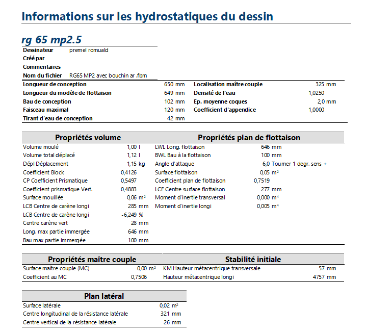Screen dimensions: 366x334
Task: Click the 'Propriétés volume' section header
Action: [x=88, y=138]
